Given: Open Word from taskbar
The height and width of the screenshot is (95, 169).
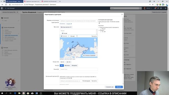Looking at the screenshot, I should (x=36, y=93).
